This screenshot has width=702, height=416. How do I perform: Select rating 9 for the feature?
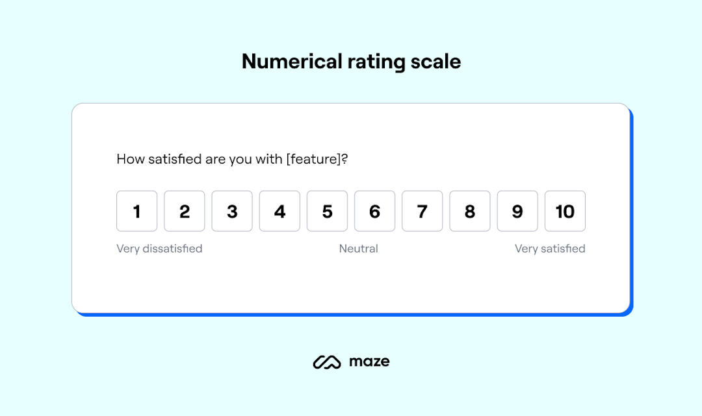click(517, 211)
